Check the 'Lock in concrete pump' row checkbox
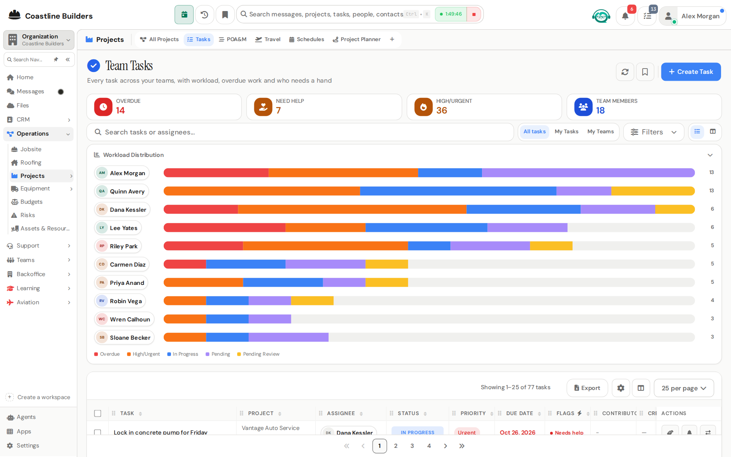Image resolution: width=731 pixels, height=457 pixels. tap(98, 432)
